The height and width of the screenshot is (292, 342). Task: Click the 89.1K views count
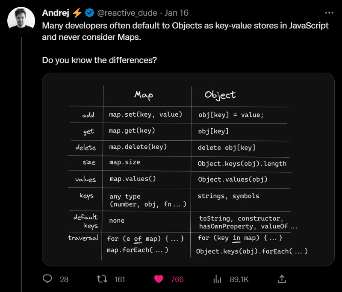coord(239,279)
